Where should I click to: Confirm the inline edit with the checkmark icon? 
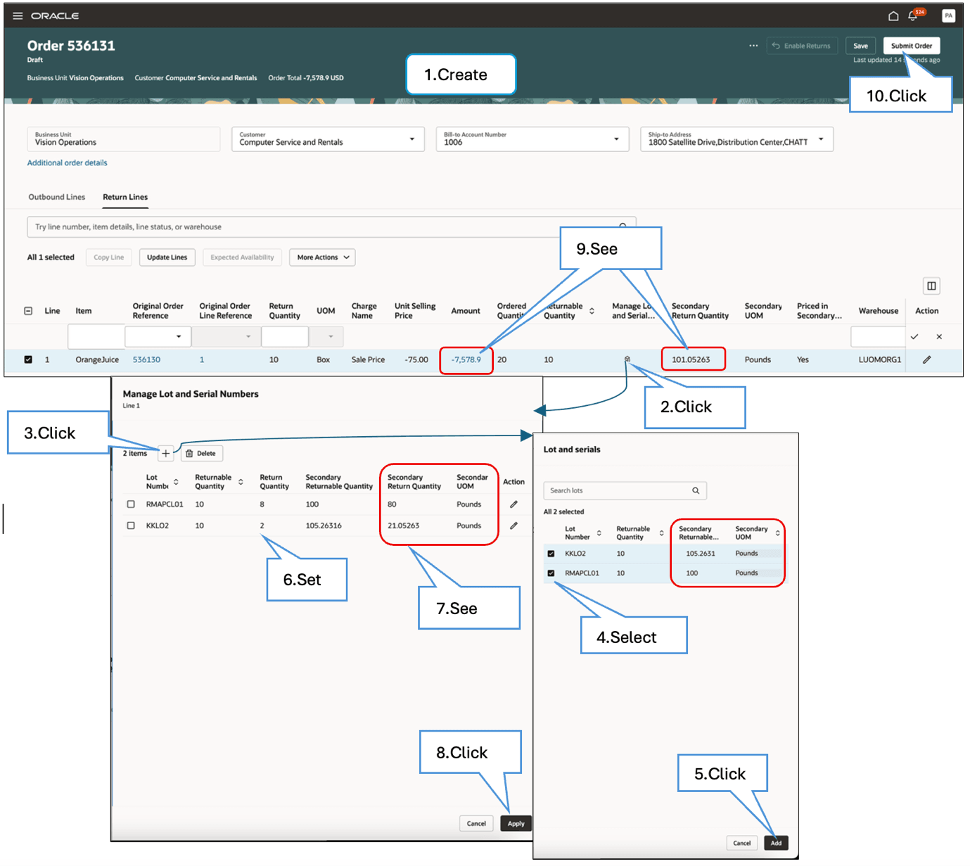914,337
